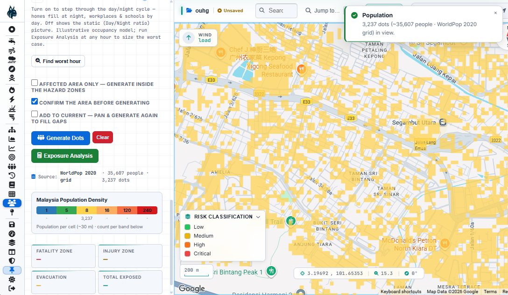This screenshot has height=295, width=508.
Task: Select the highlighted population users tool
Action: point(12,203)
